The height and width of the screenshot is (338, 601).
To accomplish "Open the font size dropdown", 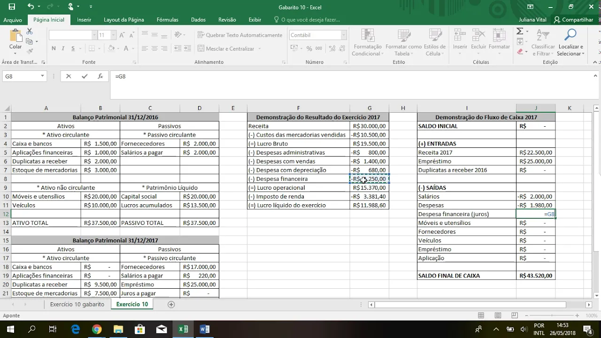I will [x=113, y=35].
